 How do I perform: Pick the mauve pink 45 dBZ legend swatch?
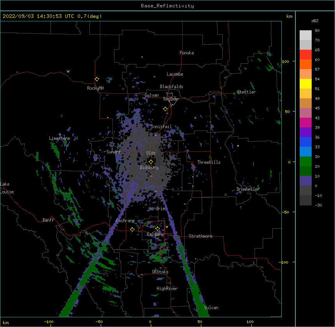(305, 113)
